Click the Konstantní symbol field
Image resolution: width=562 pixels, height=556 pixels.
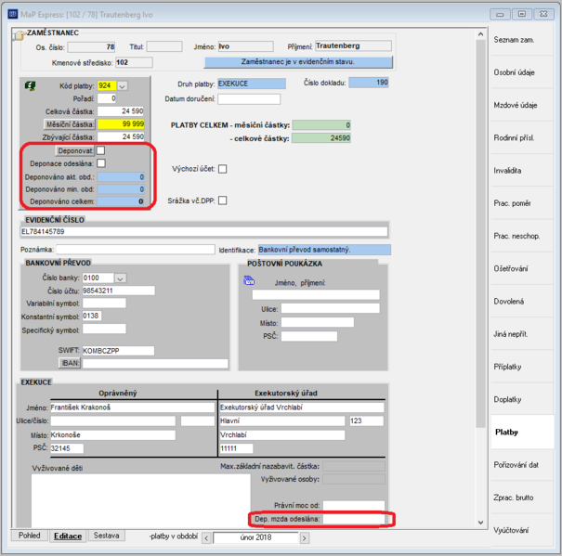tap(92, 316)
